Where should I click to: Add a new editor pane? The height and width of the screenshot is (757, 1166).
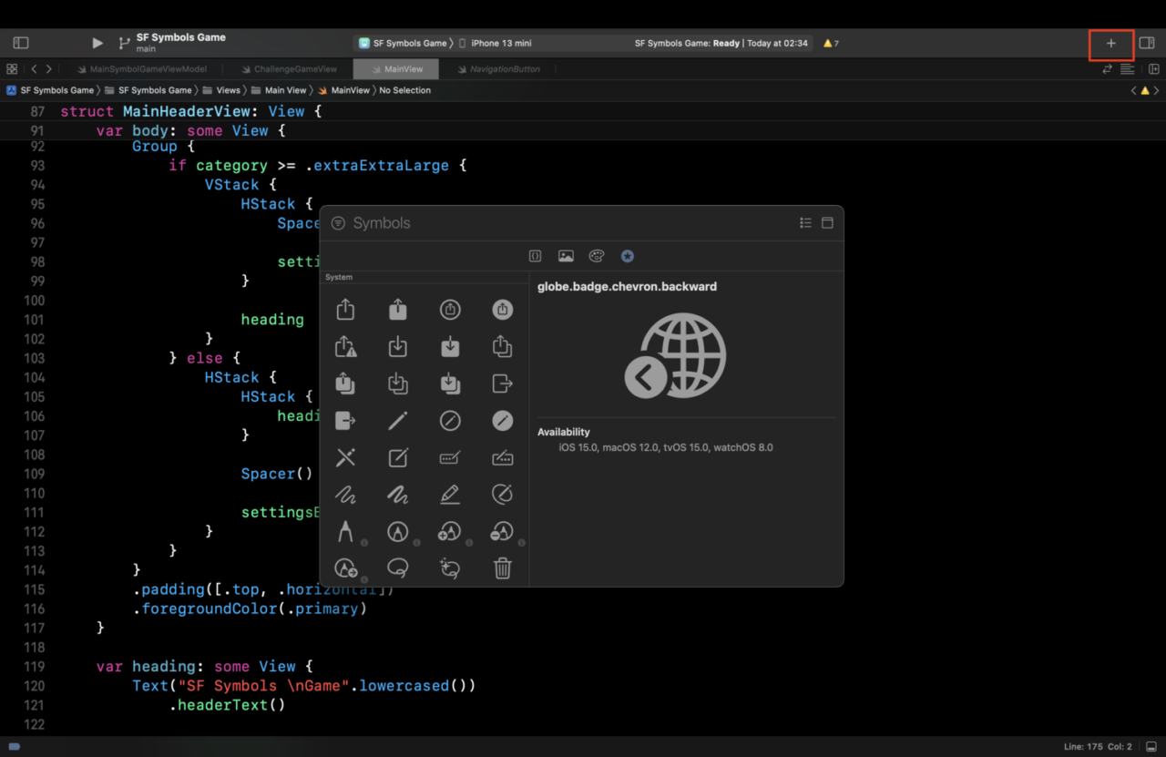pos(1154,69)
